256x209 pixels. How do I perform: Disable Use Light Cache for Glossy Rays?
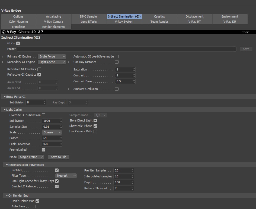point(57,181)
